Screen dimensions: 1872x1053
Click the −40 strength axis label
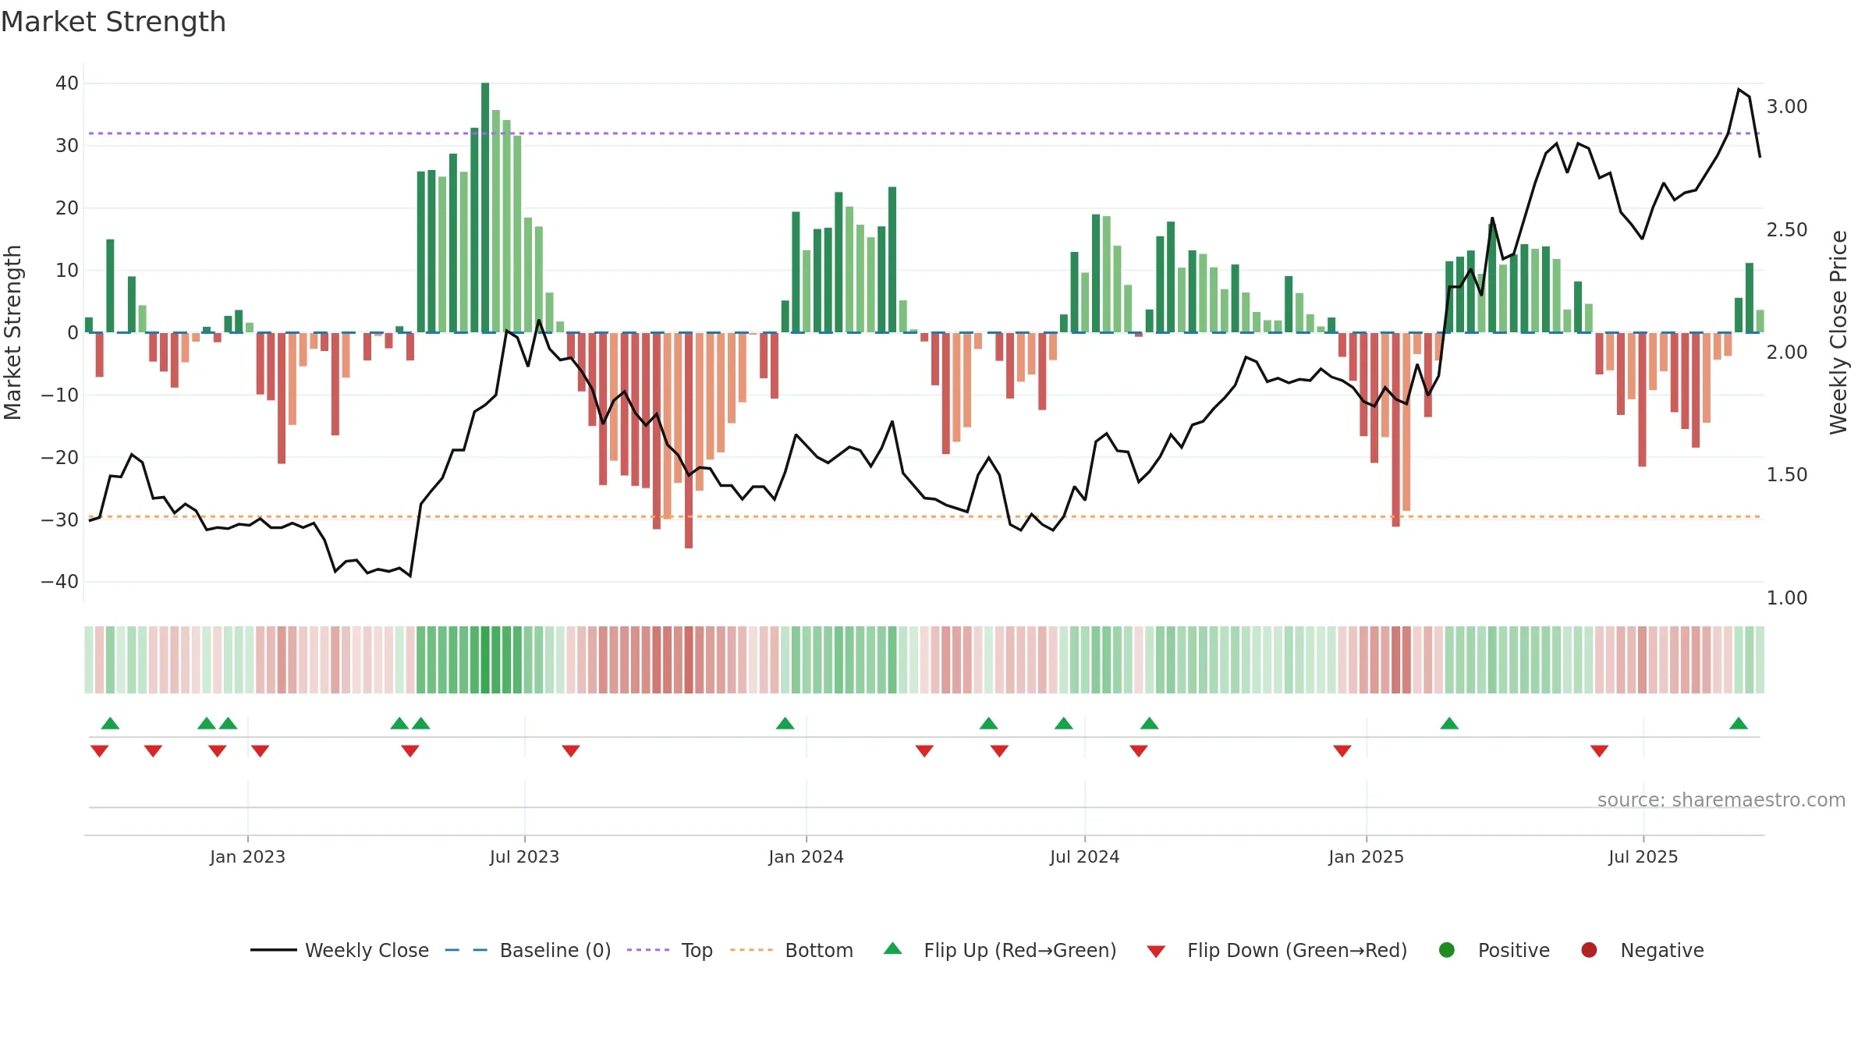pos(60,581)
